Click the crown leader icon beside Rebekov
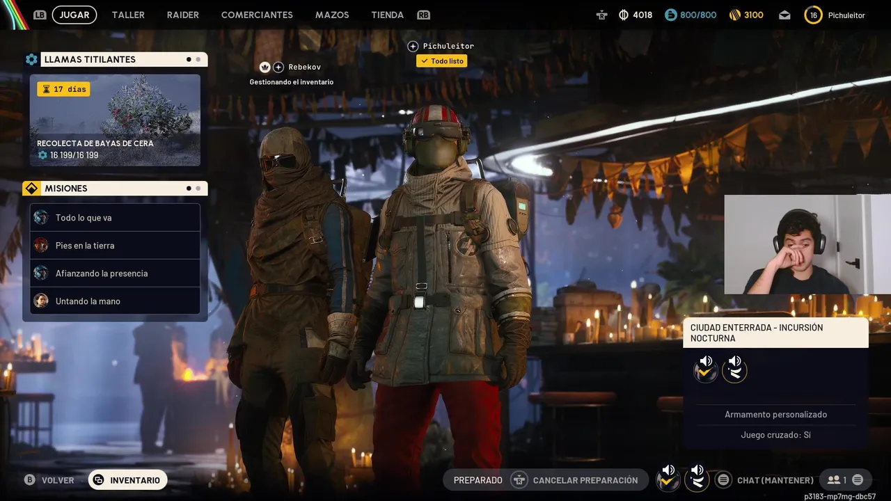 [x=265, y=67]
